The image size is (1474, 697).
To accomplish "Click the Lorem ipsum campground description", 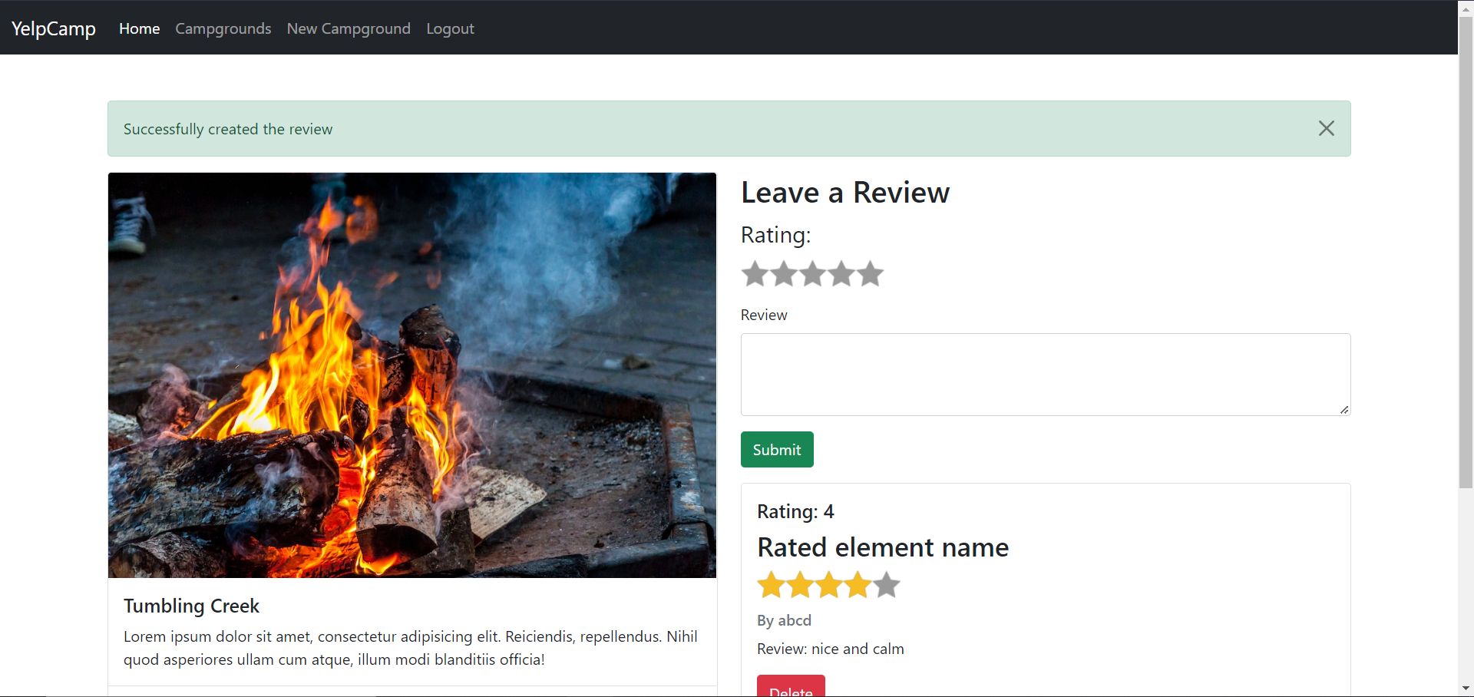I will (x=411, y=648).
